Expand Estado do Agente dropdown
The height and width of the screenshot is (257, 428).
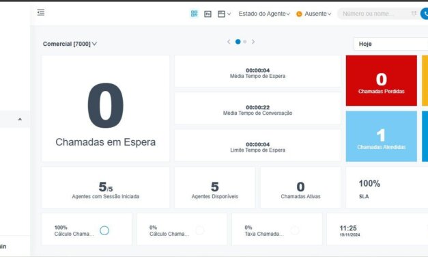(264, 14)
